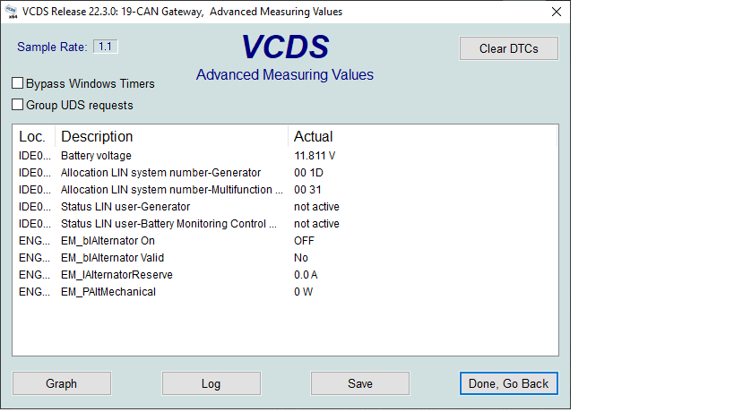This screenshot has width=734, height=412.
Task: Select Status LIN user-Generator row
Action: [x=285, y=207]
